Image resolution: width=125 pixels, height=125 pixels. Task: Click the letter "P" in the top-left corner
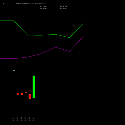point(3,3)
